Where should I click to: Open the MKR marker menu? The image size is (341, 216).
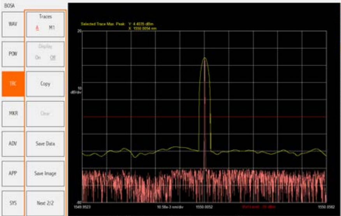click(x=12, y=113)
